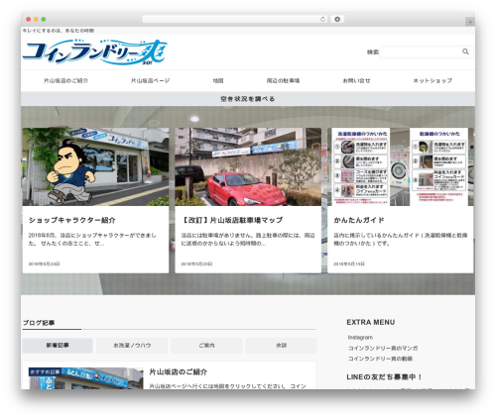The height and width of the screenshot is (419, 496).
Task: Click the 2018年8月24日 date text
Action: pos(44,263)
